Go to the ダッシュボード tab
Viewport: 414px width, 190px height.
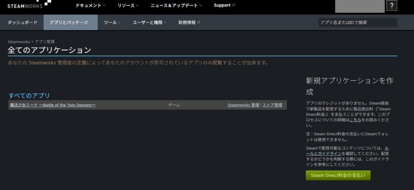pos(22,23)
